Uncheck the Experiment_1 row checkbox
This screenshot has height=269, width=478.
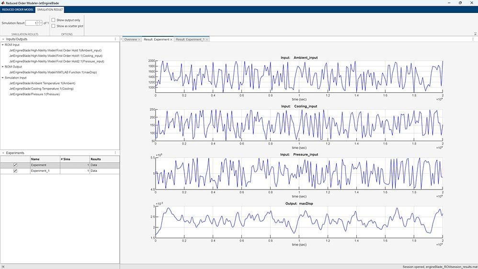(15, 171)
